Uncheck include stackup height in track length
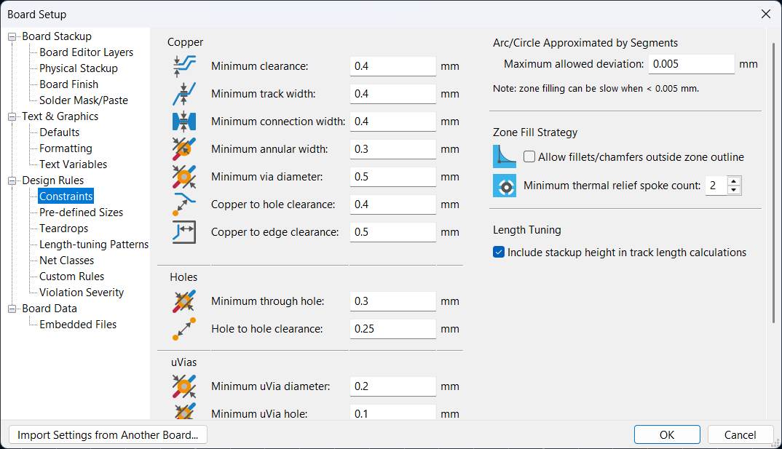The height and width of the screenshot is (449, 782). 499,253
